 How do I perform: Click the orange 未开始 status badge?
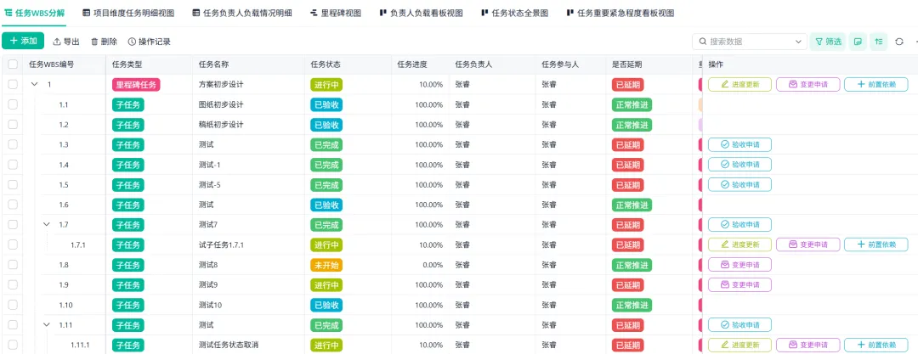point(326,265)
